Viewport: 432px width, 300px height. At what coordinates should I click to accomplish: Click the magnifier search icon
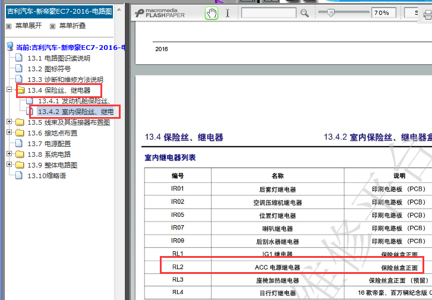coord(304,13)
